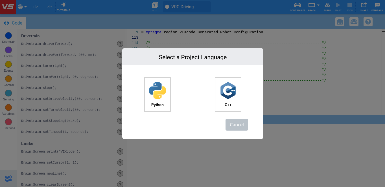Select the Functions category
385x187 pixels.
point(8,124)
